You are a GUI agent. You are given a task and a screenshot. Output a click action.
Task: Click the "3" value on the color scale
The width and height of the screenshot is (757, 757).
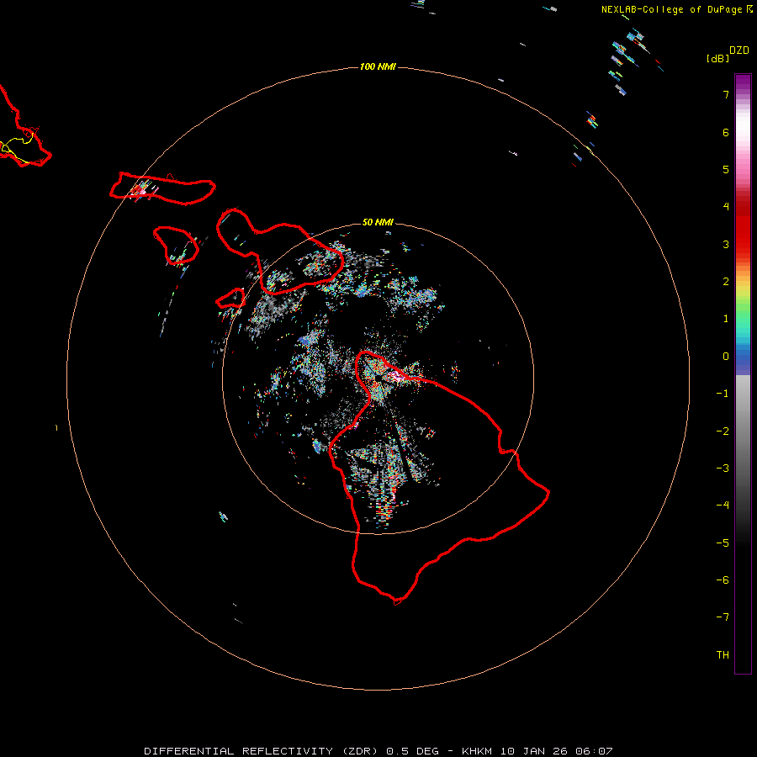pyautogui.click(x=726, y=244)
